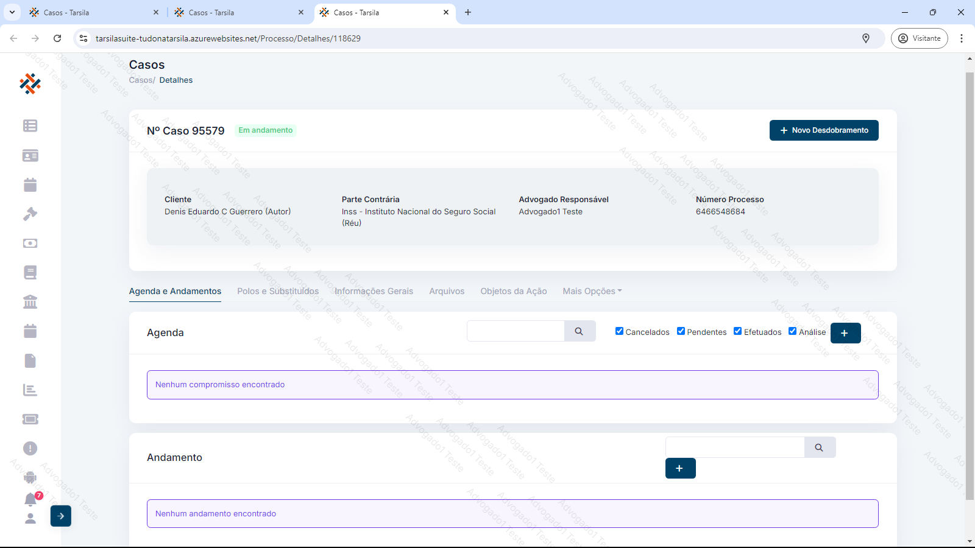
Task: Switch to the Polos e Substituídos tab
Action: point(278,291)
